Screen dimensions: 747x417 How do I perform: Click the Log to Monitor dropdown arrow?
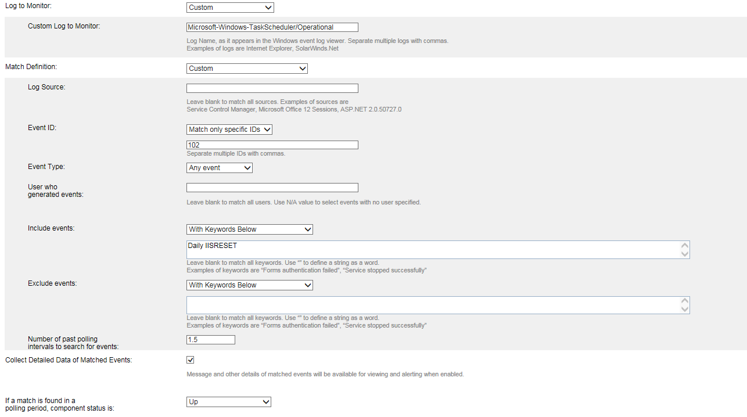point(268,8)
